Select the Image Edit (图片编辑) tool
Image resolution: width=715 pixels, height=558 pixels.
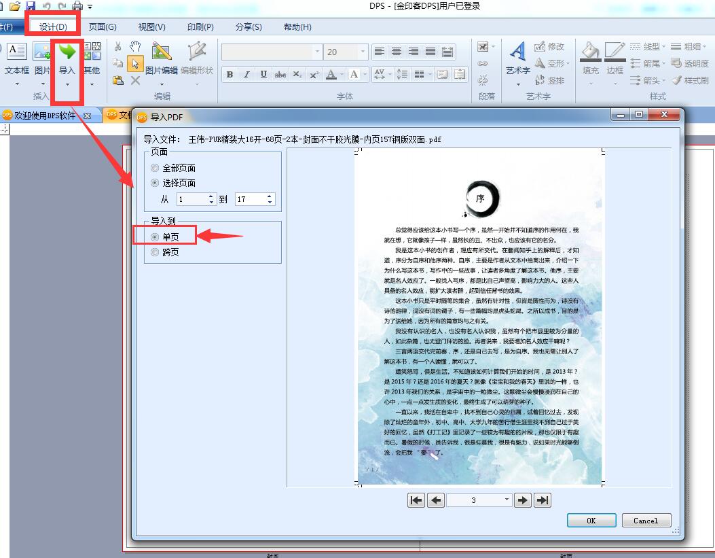tap(162, 51)
